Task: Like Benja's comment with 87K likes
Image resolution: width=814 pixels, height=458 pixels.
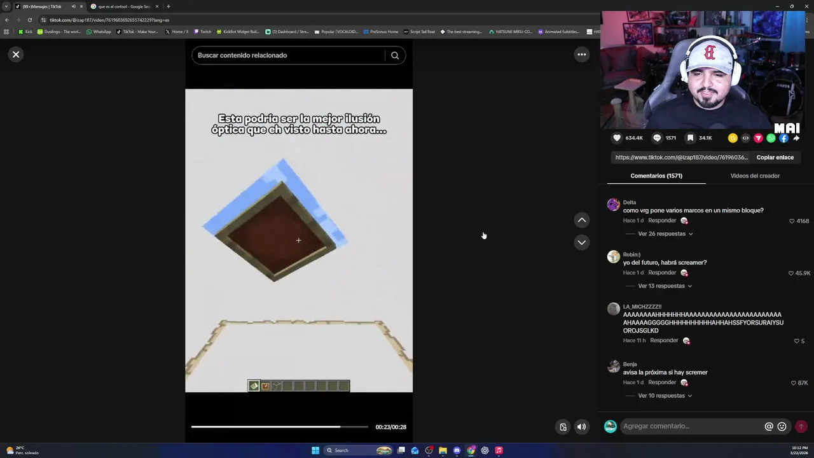Action: (x=793, y=383)
